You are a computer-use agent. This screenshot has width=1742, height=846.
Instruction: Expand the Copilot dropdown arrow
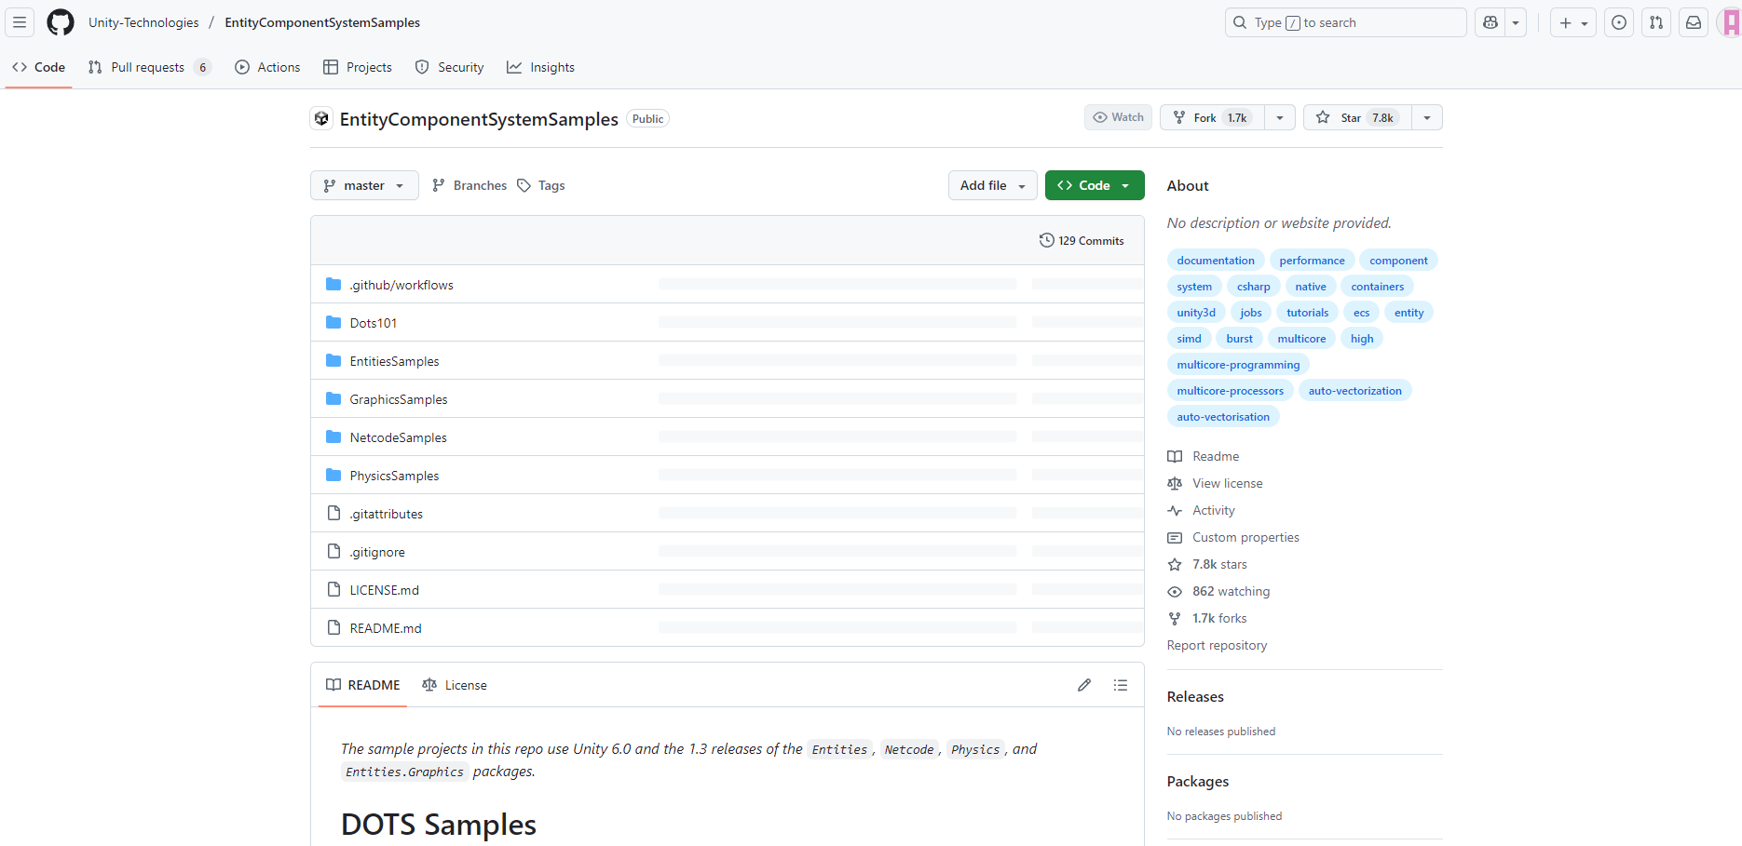(1516, 22)
